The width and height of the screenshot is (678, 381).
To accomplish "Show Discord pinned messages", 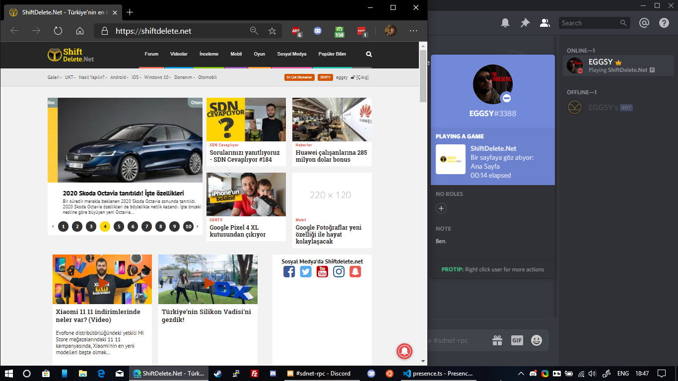I will coord(525,23).
